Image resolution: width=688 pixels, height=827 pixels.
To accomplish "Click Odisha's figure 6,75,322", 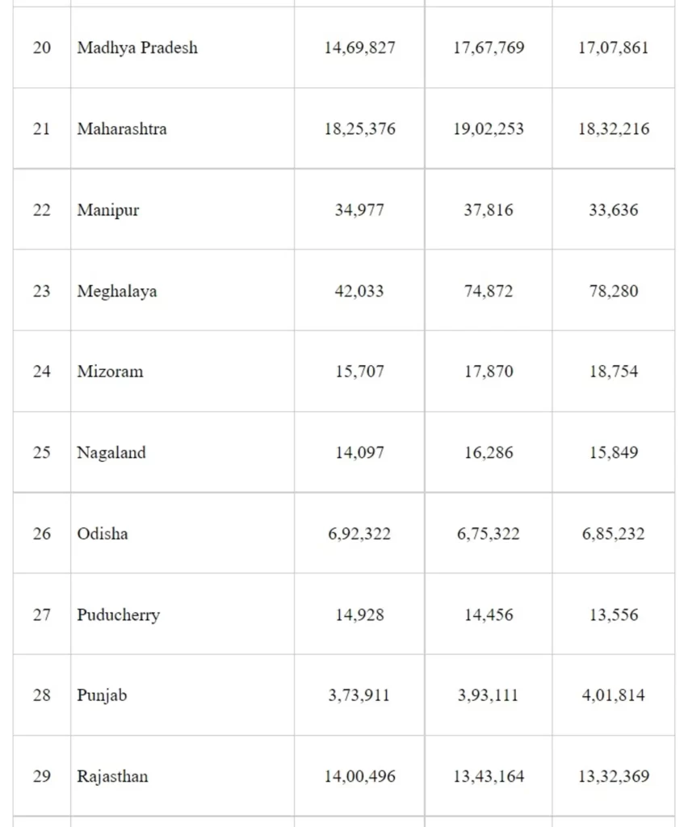I will (489, 534).
